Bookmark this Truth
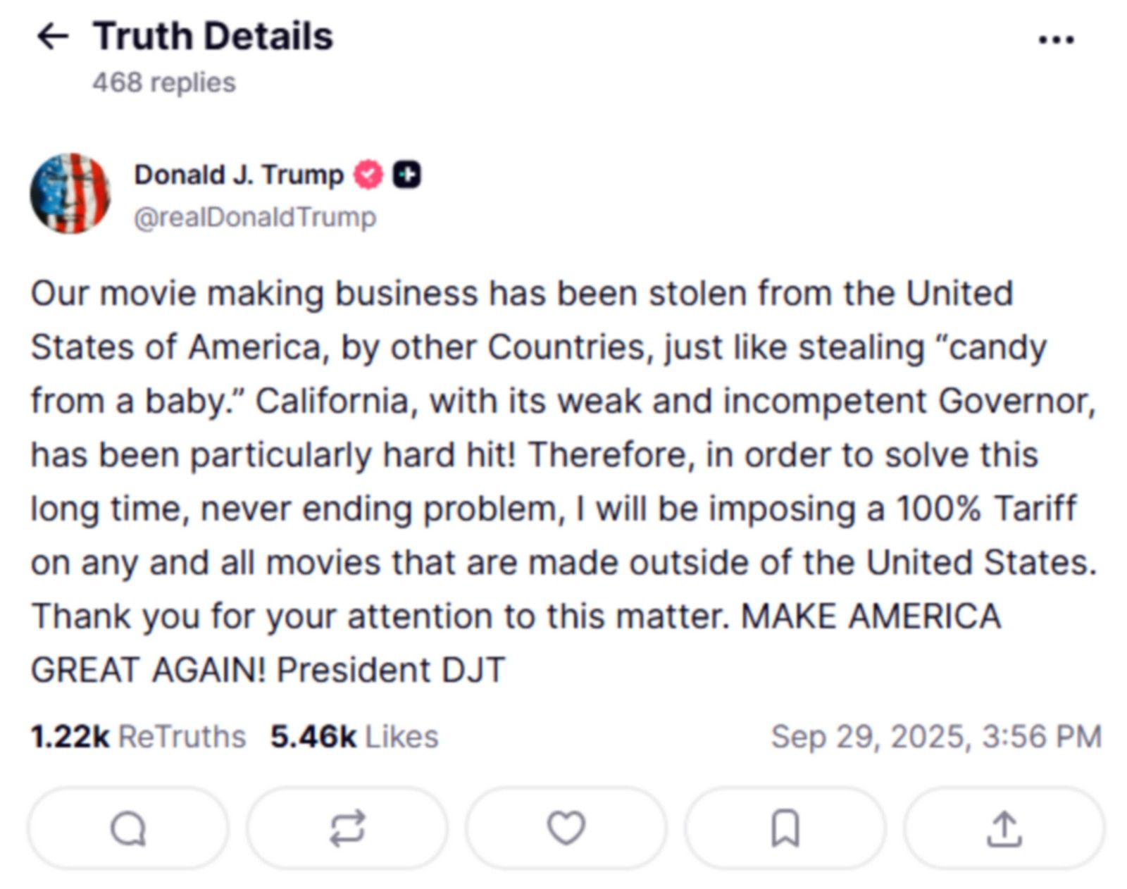Screen dimensions: 1127x889 tap(785, 828)
